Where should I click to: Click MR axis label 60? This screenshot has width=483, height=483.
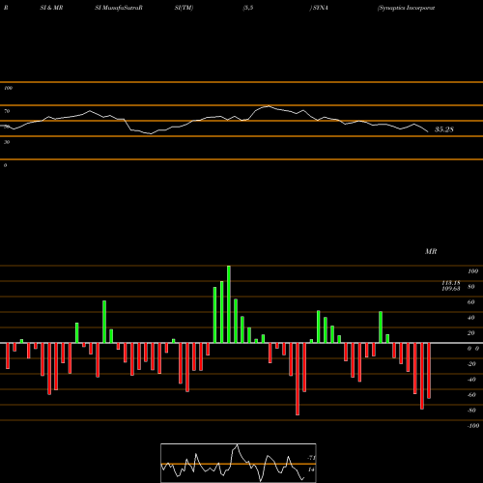(x=471, y=302)
